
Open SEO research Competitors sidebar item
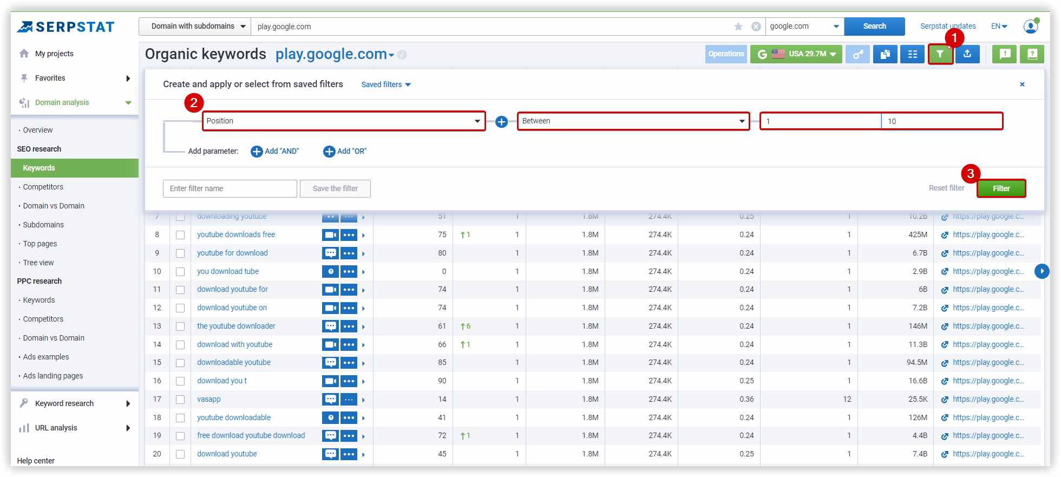(43, 187)
